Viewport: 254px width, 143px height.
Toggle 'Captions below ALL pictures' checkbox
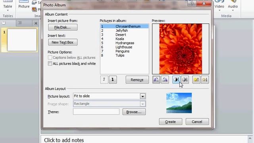(50, 57)
